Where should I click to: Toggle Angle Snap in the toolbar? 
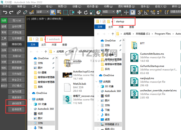click(146, 12)
